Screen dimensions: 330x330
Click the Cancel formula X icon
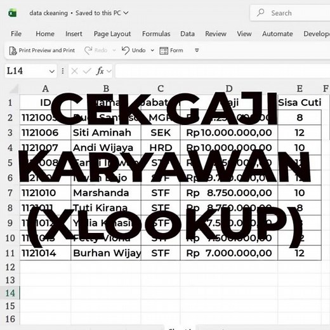pos(74,71)
